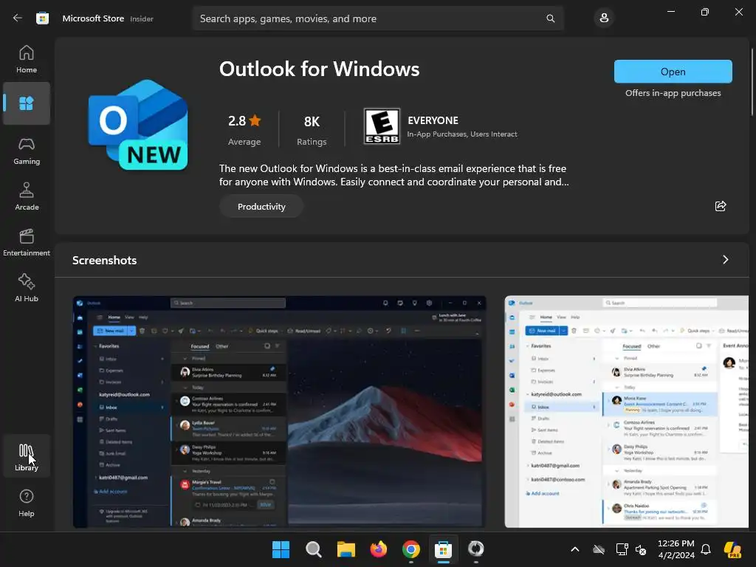
Task: Show hidden system tray icons
Action: tap(574, 549)
